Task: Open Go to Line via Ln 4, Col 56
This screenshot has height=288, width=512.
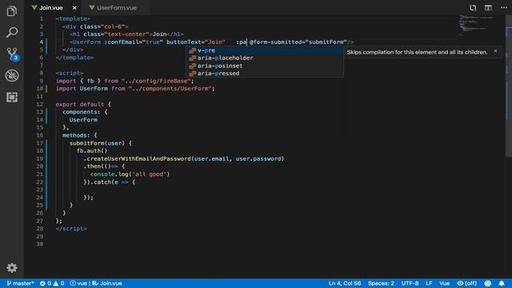Action: coord(345,283)
